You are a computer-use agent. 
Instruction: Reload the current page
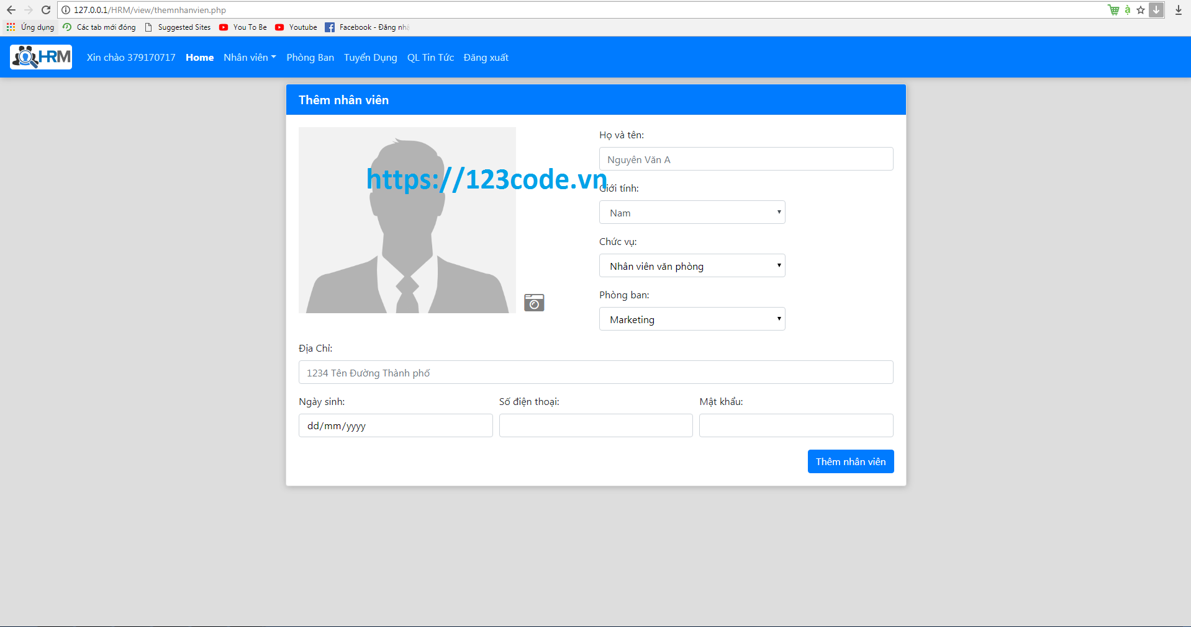[46, 10]
